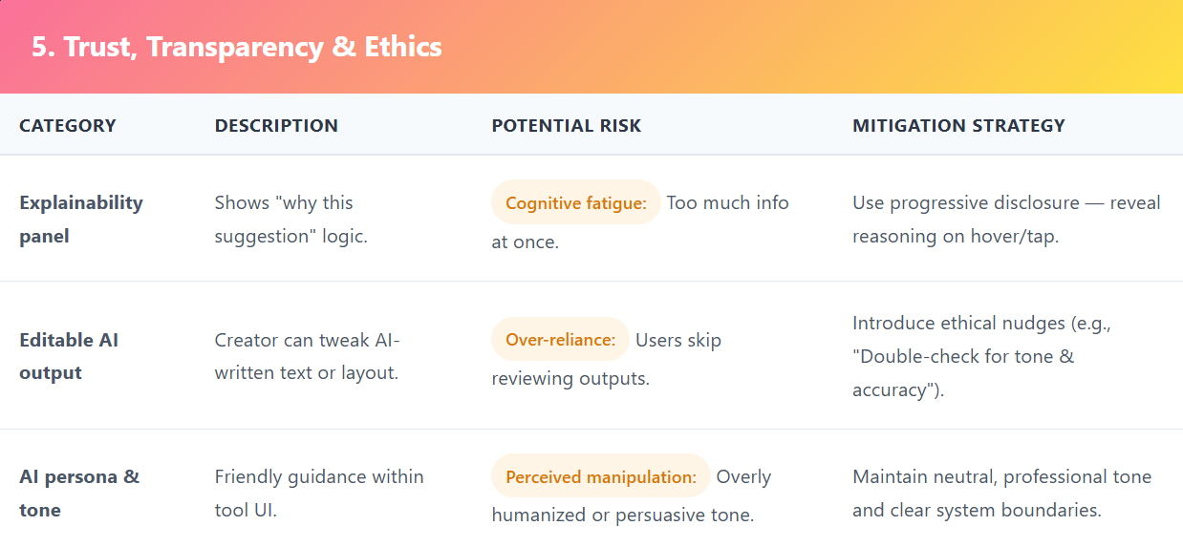The height and width of the screenshot is (547, 1183).
Task: Click the Trust, Transparency & Ethics heading
Action: (236, 47)
